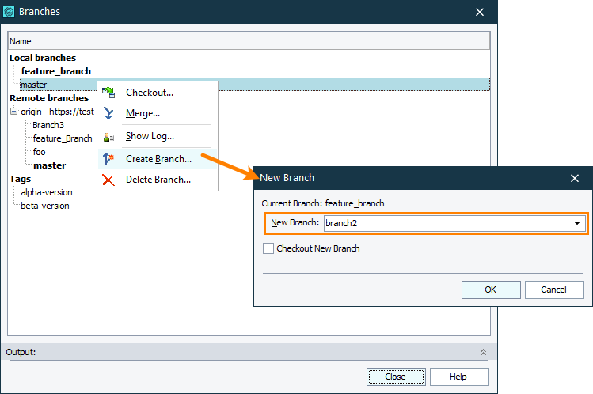Collapse the origin remote tree node
593x394 pixels.
[14, 112]
